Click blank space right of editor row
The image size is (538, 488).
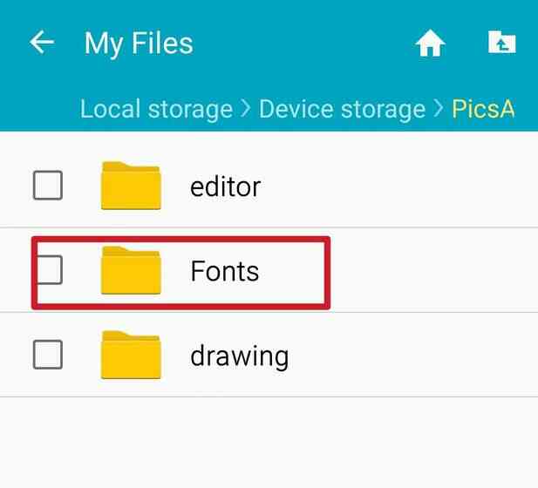398,186
